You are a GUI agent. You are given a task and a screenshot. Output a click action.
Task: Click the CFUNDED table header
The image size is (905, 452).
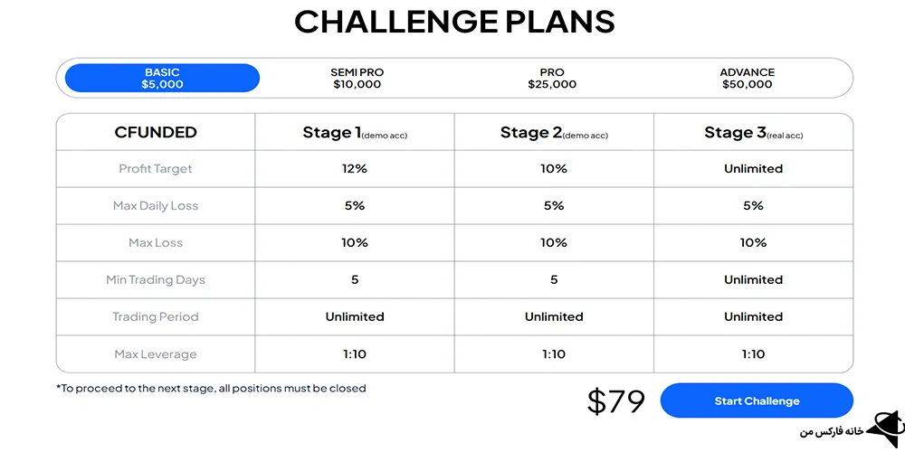coord(156,132)
